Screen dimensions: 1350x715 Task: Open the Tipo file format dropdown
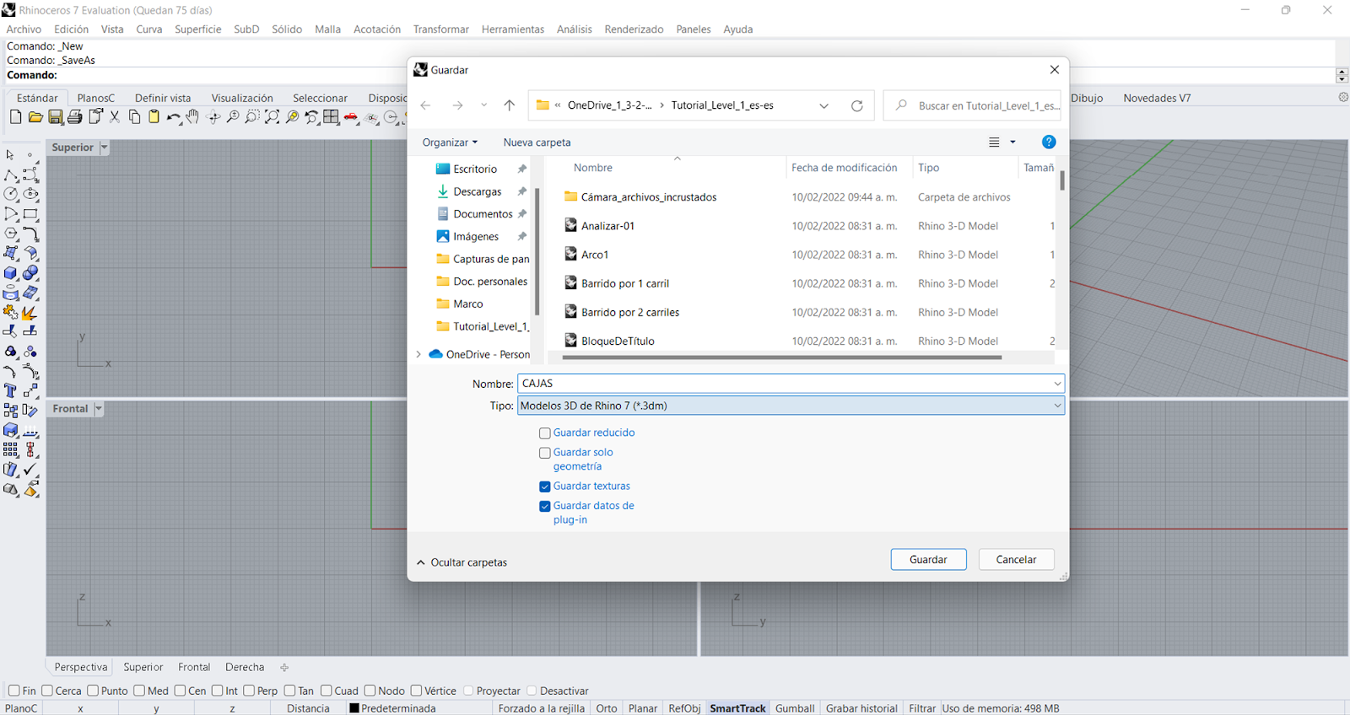point(791,406)
